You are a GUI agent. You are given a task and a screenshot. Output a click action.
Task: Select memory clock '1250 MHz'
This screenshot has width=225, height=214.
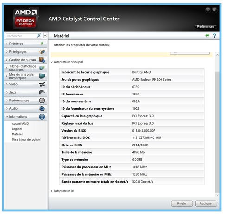pos(139,174)
